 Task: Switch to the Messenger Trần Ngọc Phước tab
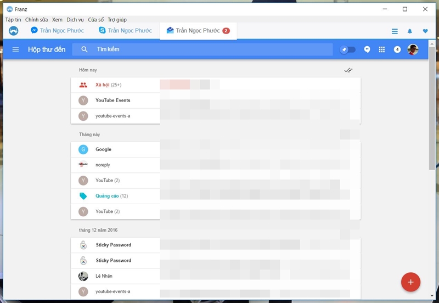coord(58,31)
